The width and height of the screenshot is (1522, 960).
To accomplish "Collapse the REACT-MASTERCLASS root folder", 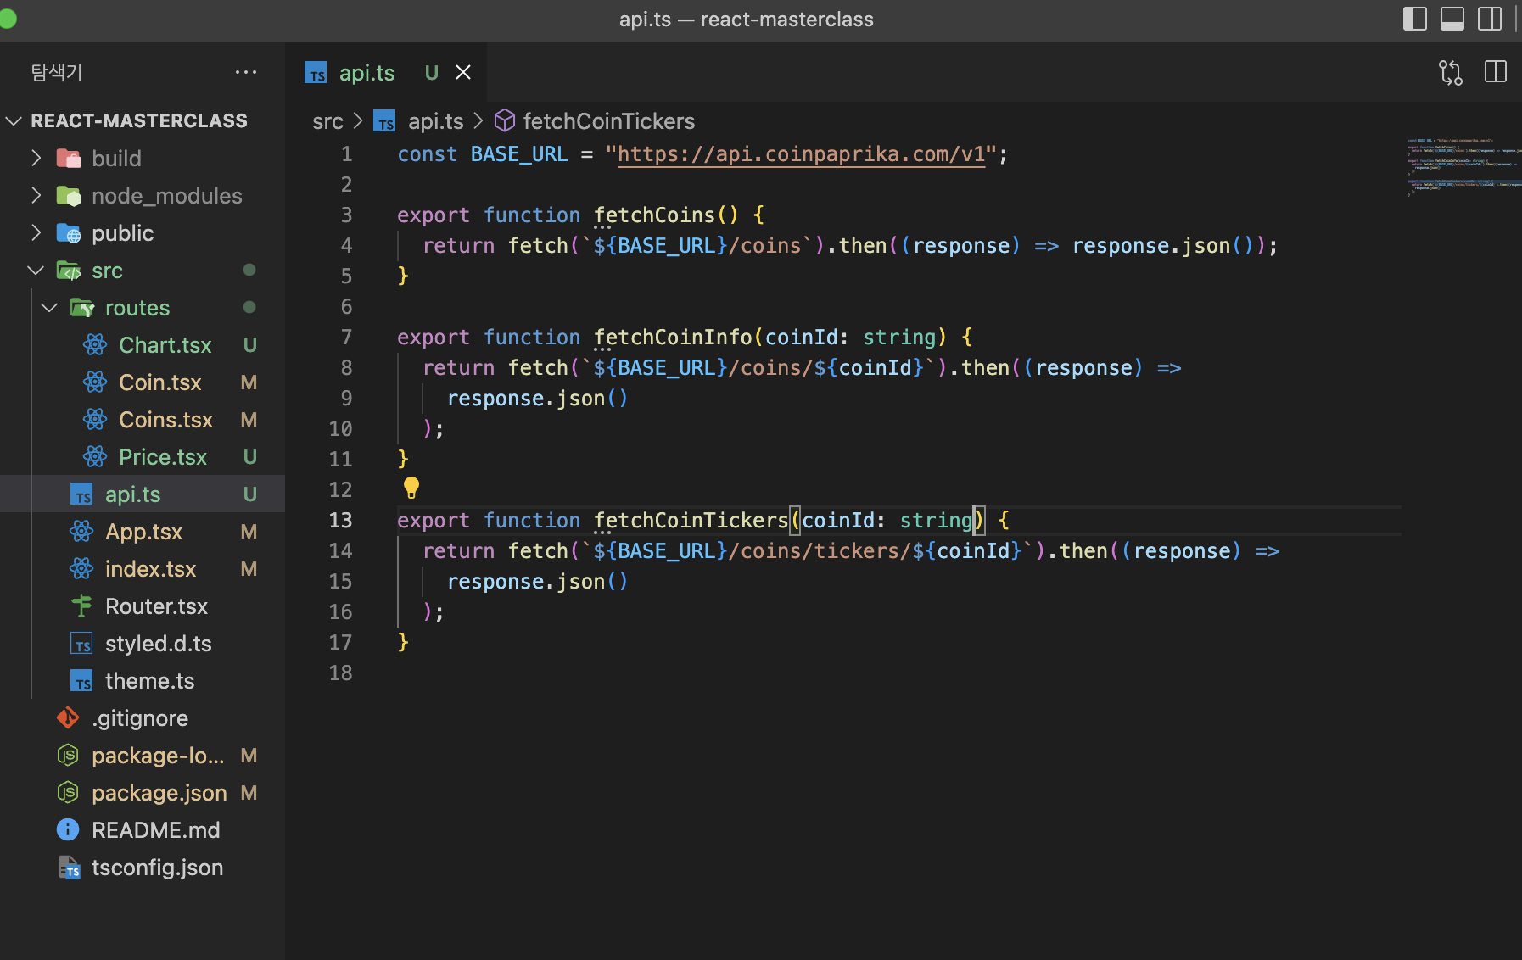I will (x=14, y=120).
